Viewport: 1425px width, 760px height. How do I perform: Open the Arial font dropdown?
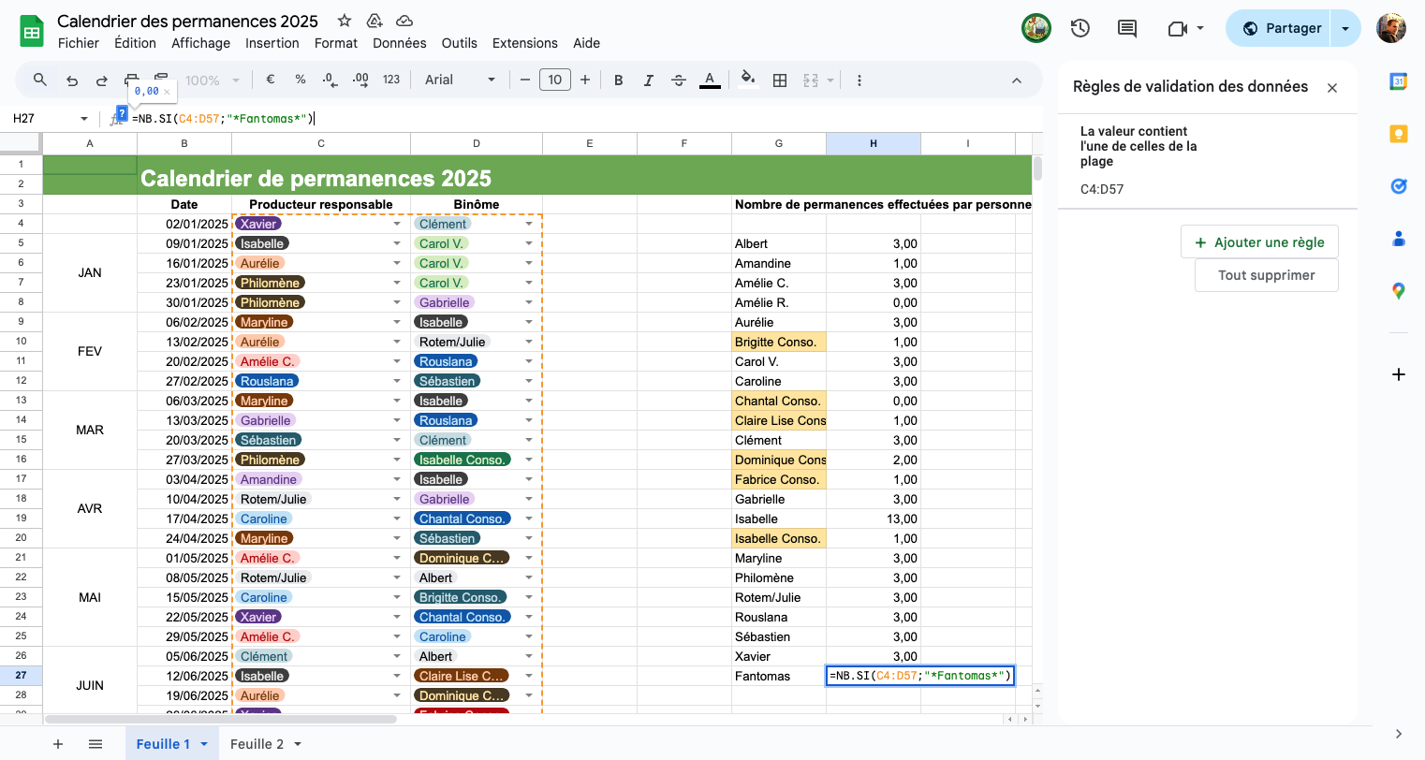(x=460, y=80)
